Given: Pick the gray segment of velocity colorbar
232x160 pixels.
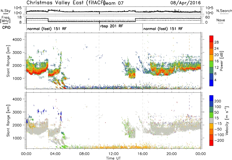Looking at the screenshot, I should [211, 121].
